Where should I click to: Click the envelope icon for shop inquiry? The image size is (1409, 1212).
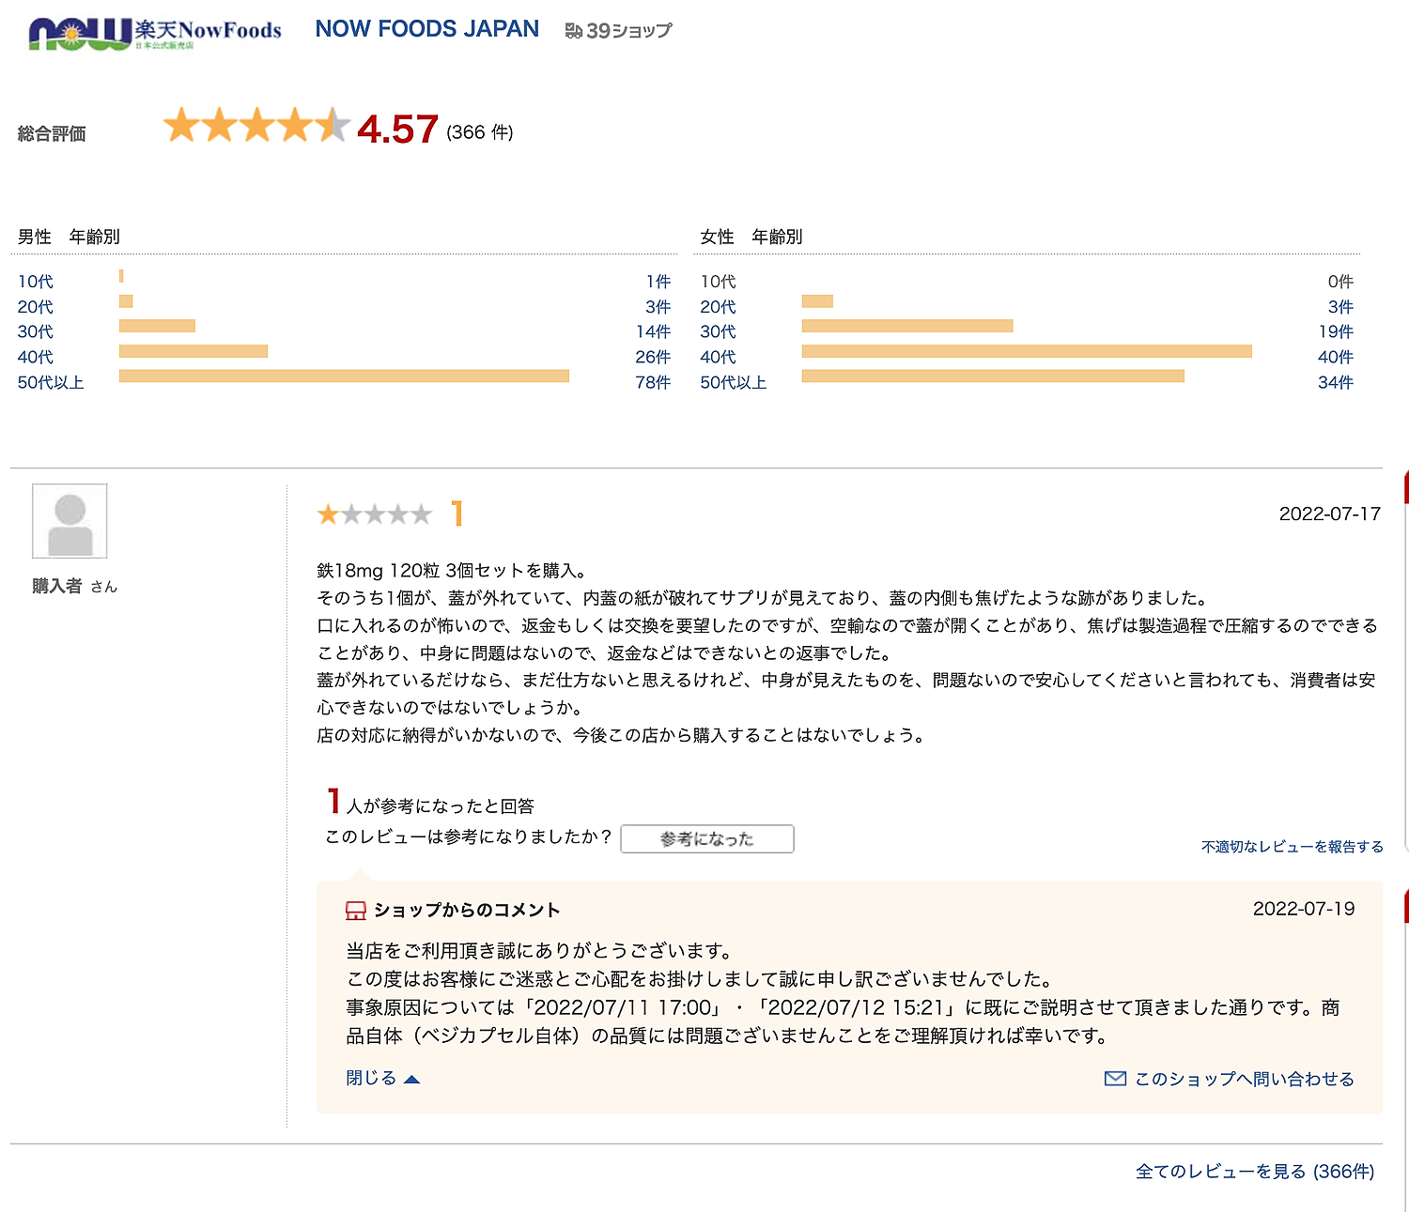click(x=1115, y=1079)
